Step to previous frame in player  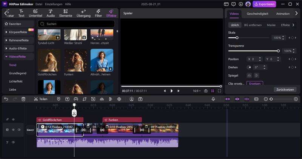165,91
